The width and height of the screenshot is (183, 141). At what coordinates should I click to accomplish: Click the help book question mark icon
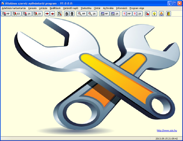tap(161, 14)
